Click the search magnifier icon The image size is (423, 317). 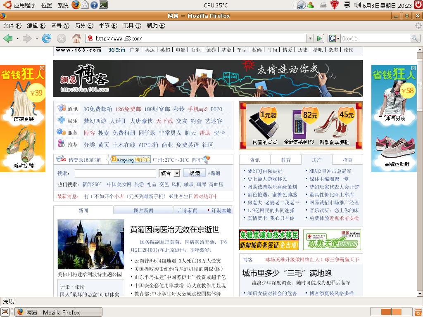415,38
